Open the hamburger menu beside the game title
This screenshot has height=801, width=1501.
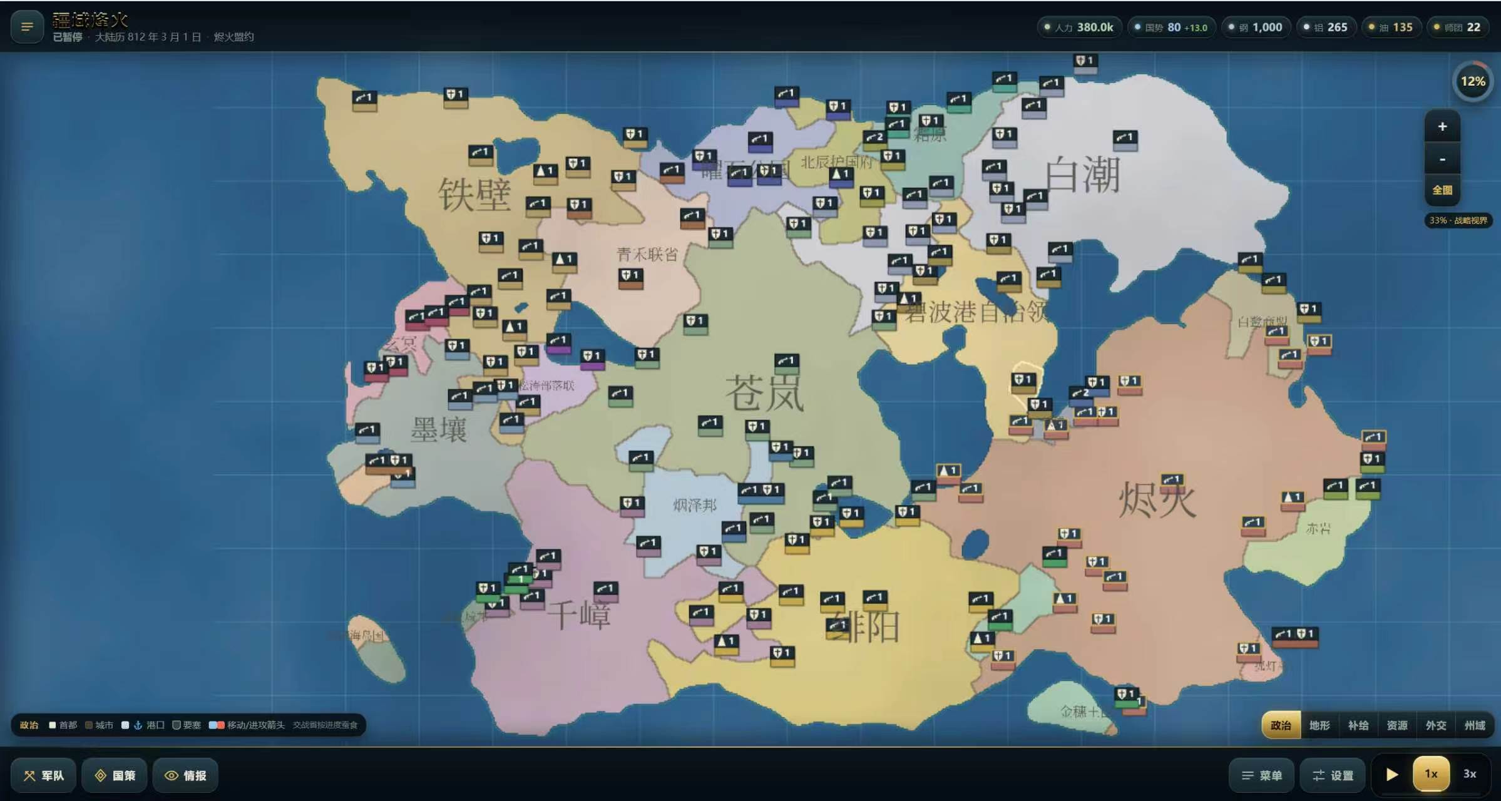27,27
